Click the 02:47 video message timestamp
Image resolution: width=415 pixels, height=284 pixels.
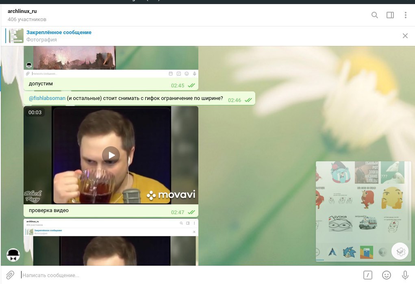(178, 212)
